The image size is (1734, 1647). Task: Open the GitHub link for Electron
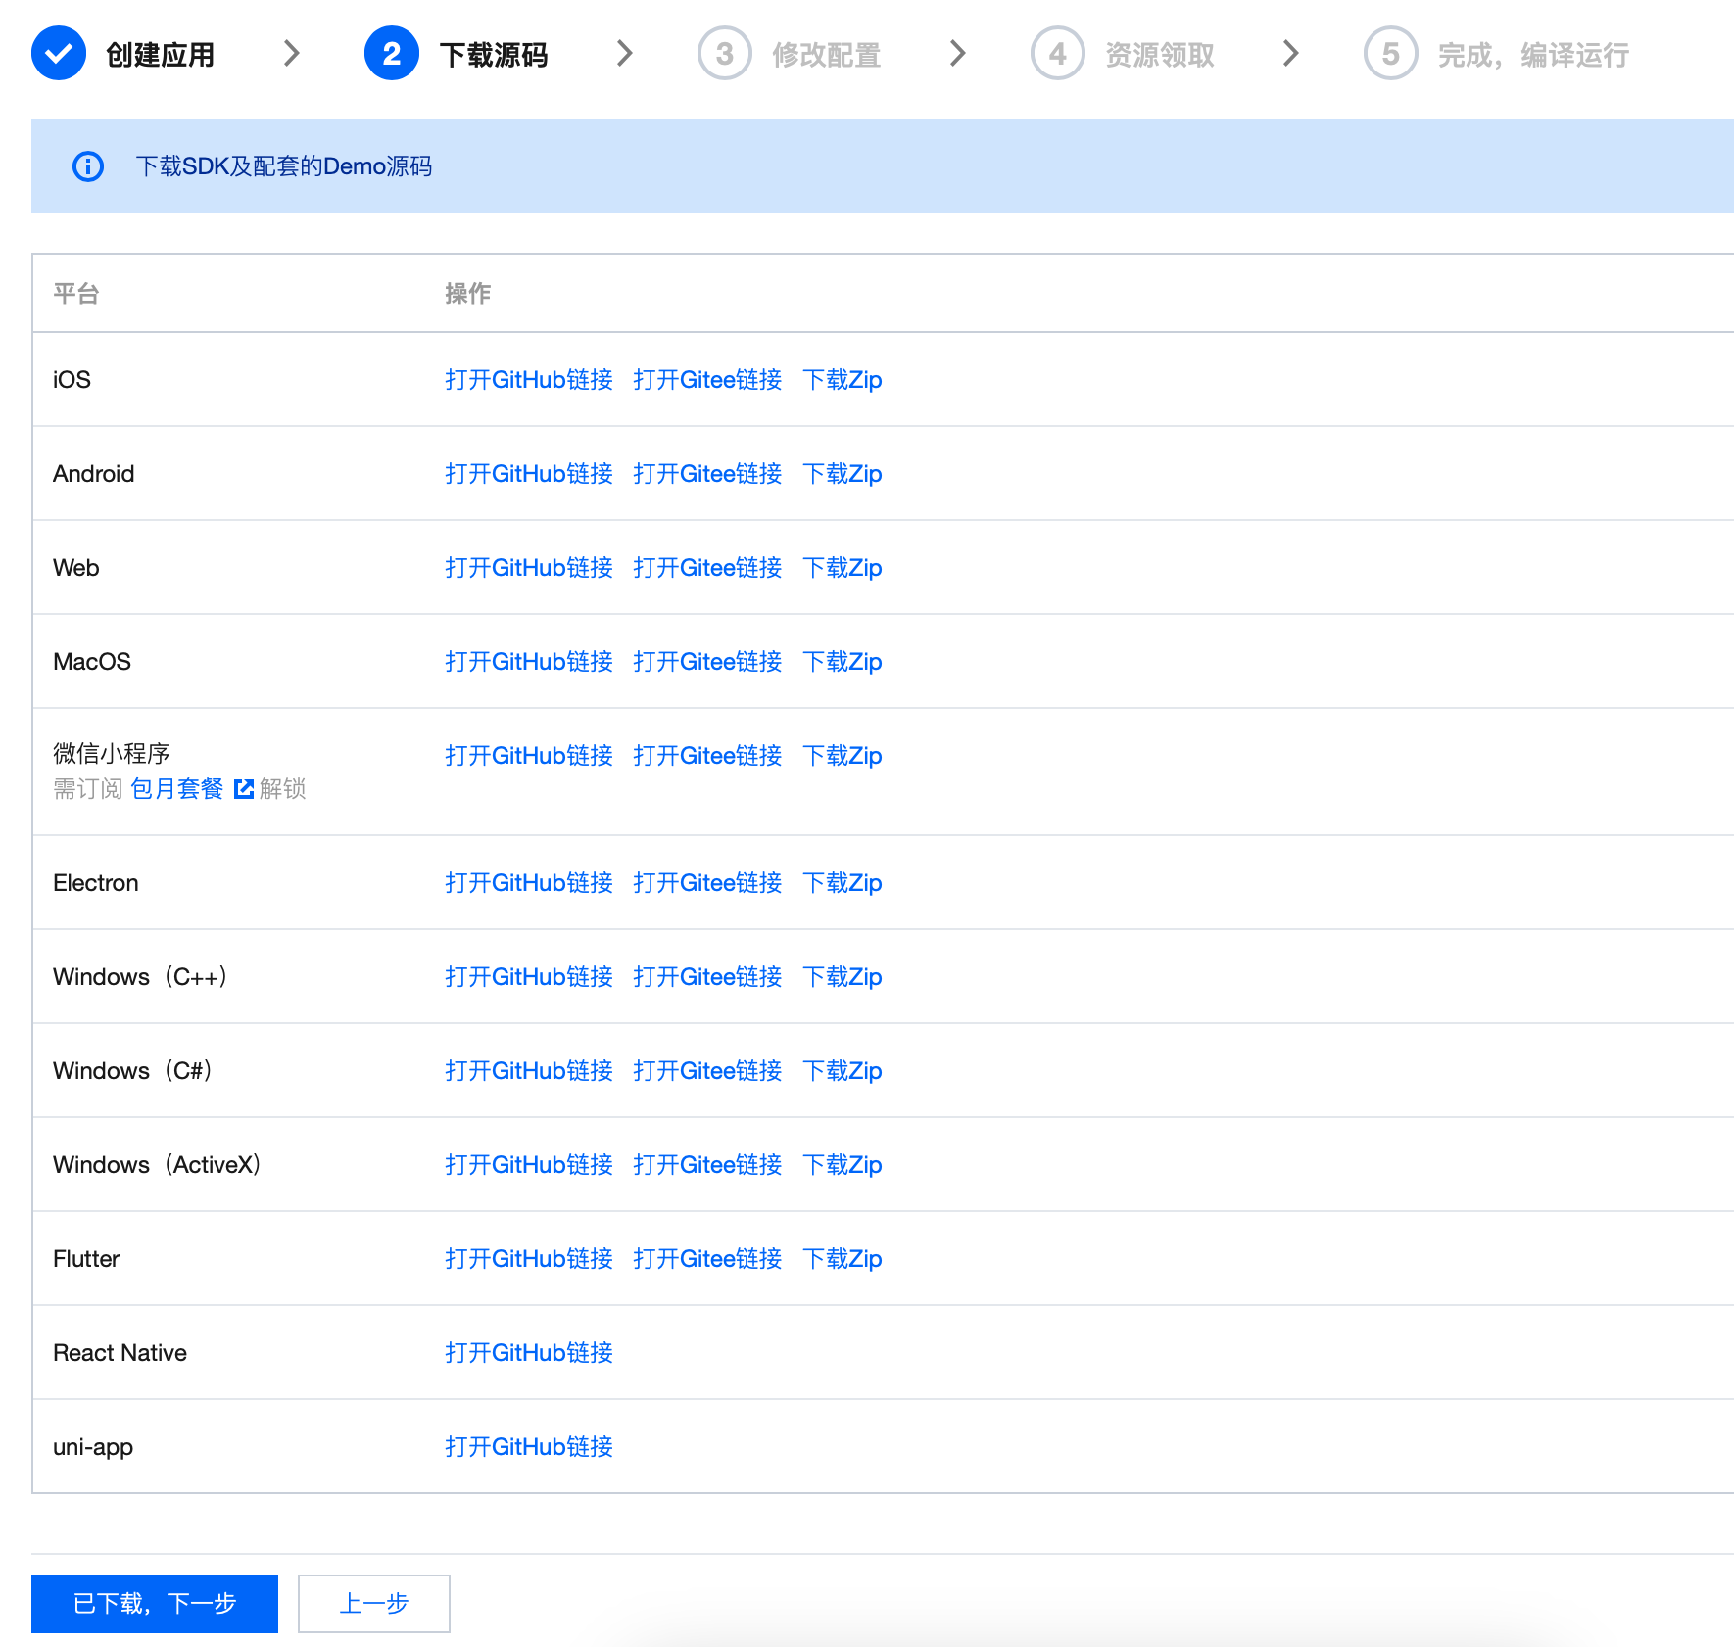pyautogui.click(x=529, y=883)
